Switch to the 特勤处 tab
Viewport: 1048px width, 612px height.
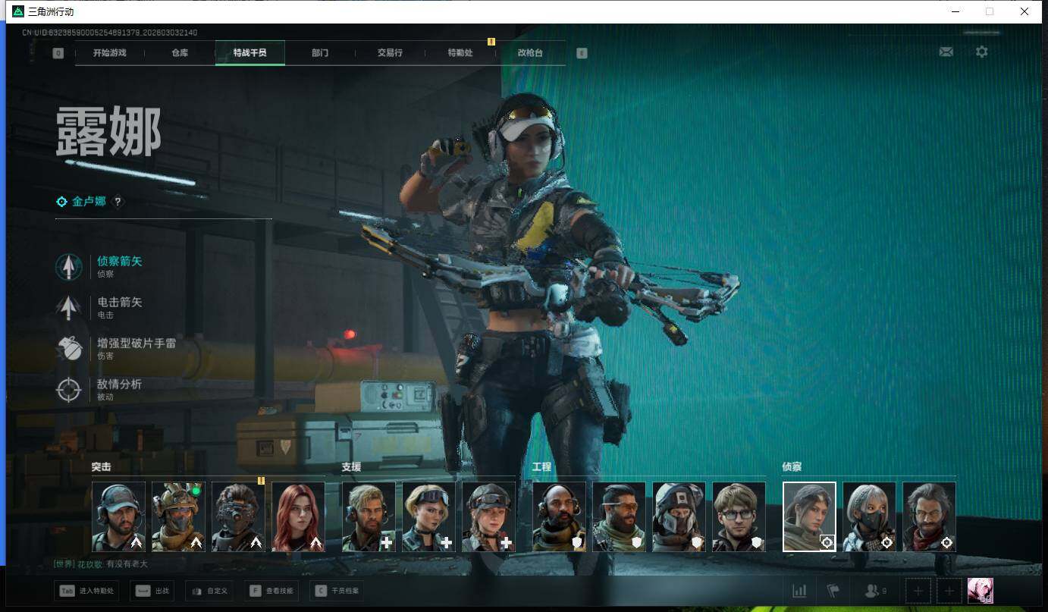(x=460, y=53)
